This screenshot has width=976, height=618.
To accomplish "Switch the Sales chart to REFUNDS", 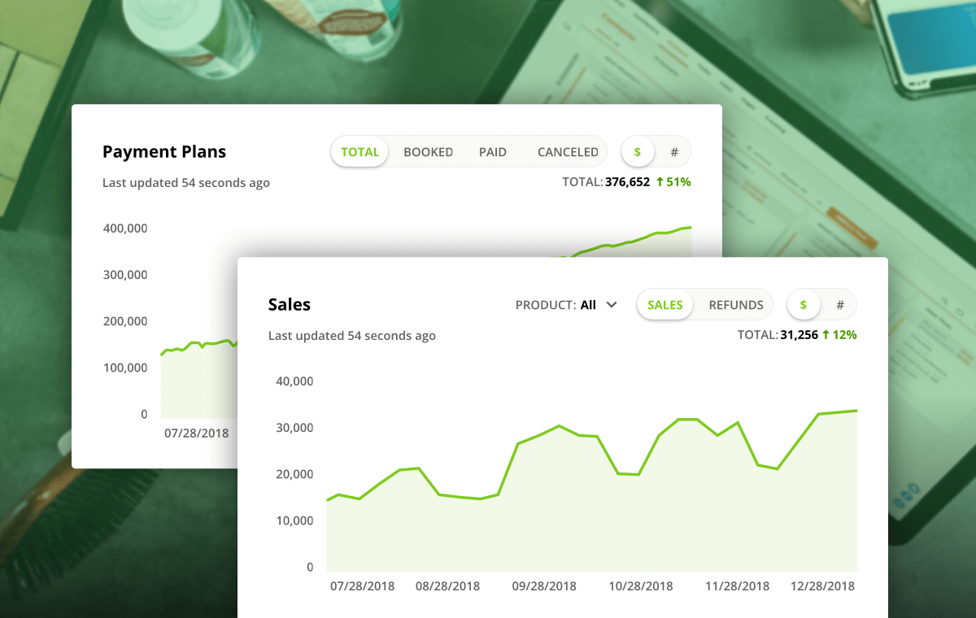I will (x=735, y=305).
